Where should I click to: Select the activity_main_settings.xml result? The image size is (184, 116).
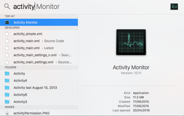pos(39,62)
